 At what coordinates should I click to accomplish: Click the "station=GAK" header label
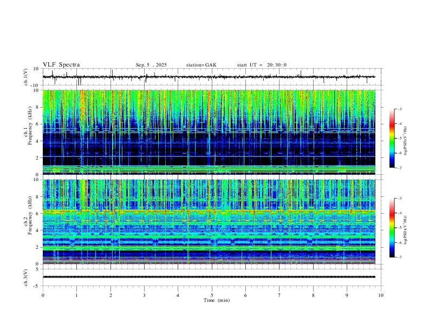pyautogui.click(x=201, y=65)
